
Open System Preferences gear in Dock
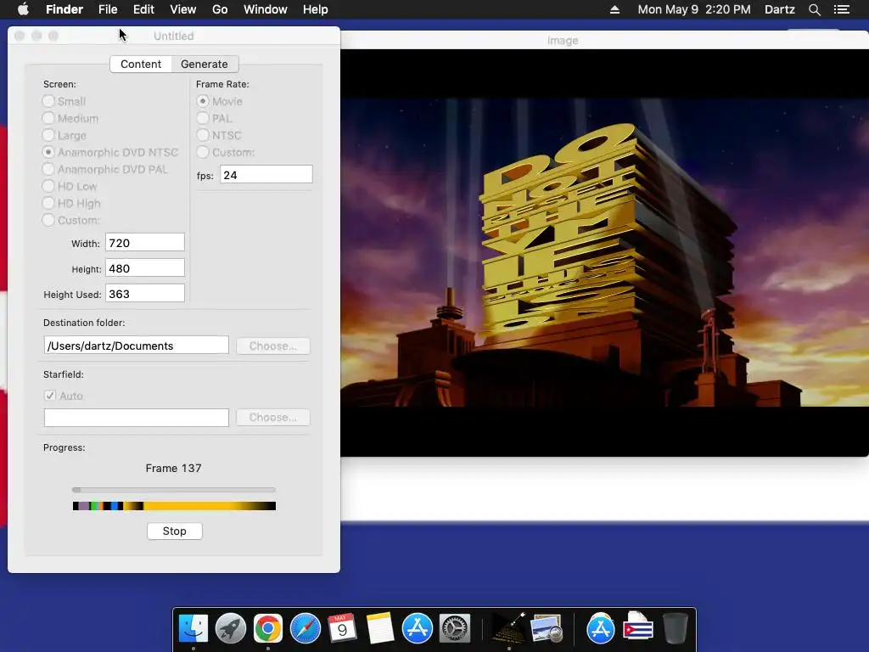coord(455,628)
